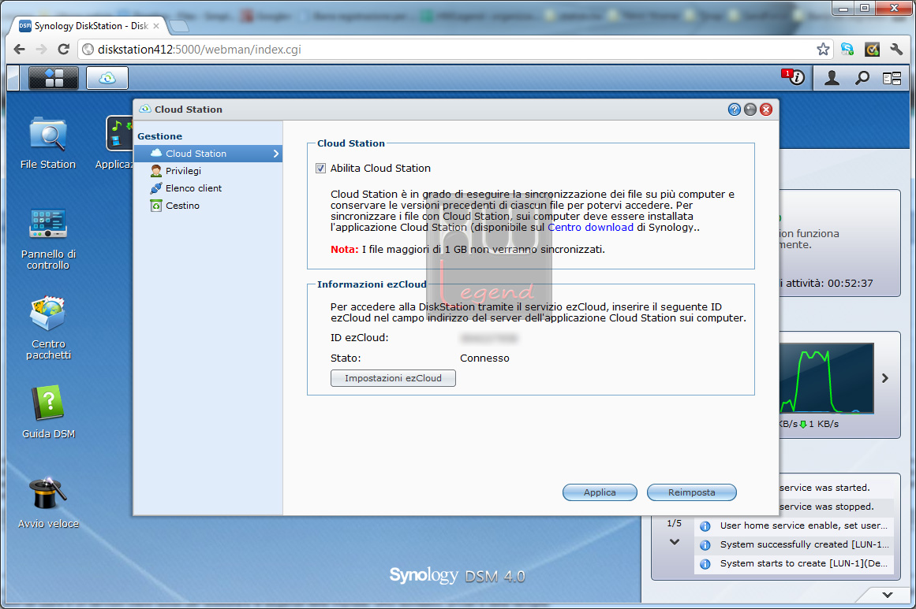Viewport: 916px width, 609px height.
Task: Open Impostazioni ezCloud settings
Action: pyautogui.click(x=393, y=378)
